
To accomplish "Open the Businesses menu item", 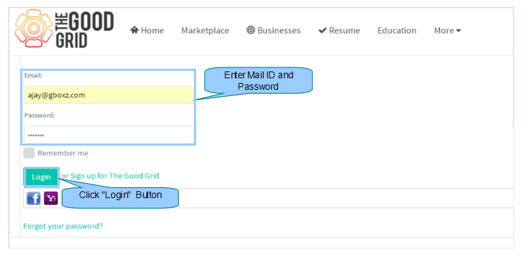I will 274,31.
